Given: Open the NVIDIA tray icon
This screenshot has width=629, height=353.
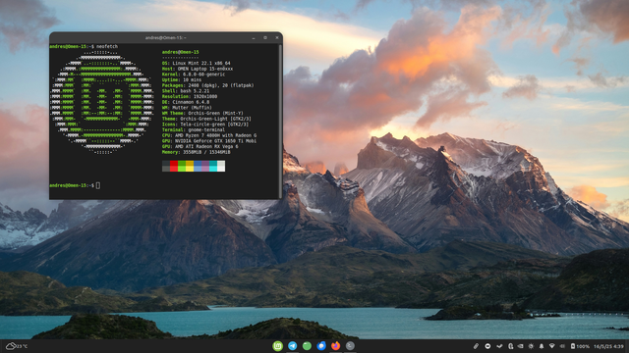Looking at the screenshot, I should (520, 346).
